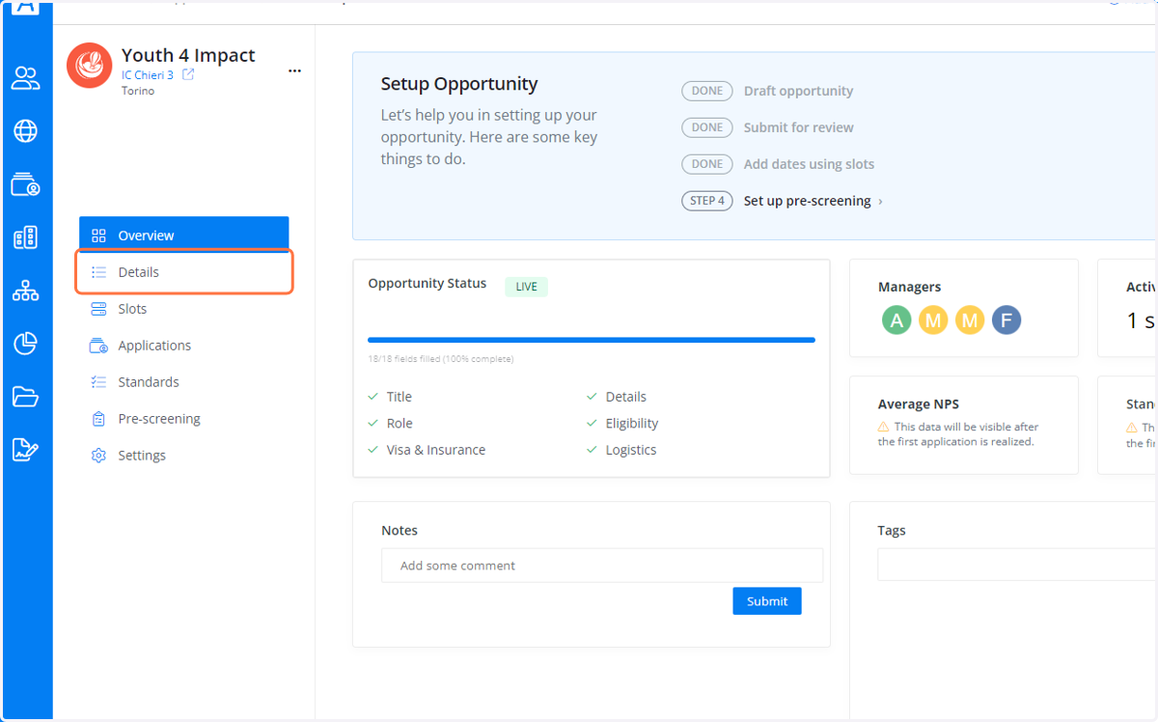Click the opportunity completion progress bar

(x=592, y=340)
